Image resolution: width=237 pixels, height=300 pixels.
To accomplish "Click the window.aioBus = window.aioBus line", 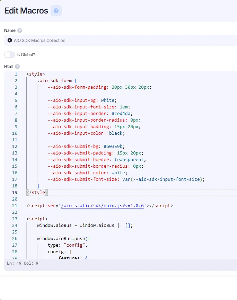I will tap(85, 226).
